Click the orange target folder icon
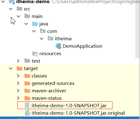Screen dimensions: 140x119 tap(20, 68)
